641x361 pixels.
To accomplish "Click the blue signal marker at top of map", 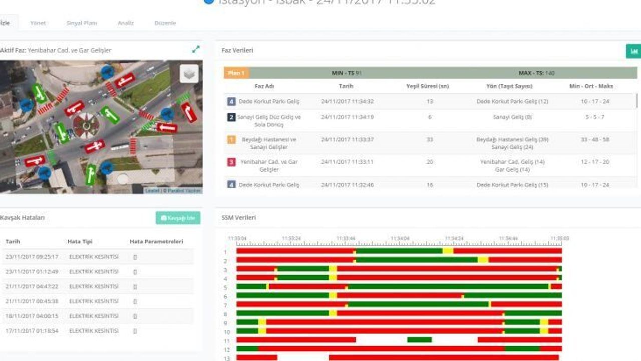I will [x=107, y=71].
